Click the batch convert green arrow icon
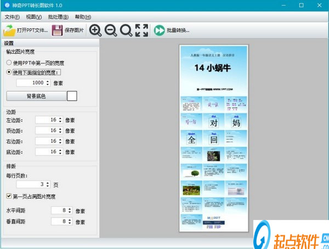This screenshot has width=329, height=249. click(x=160, y=30)
